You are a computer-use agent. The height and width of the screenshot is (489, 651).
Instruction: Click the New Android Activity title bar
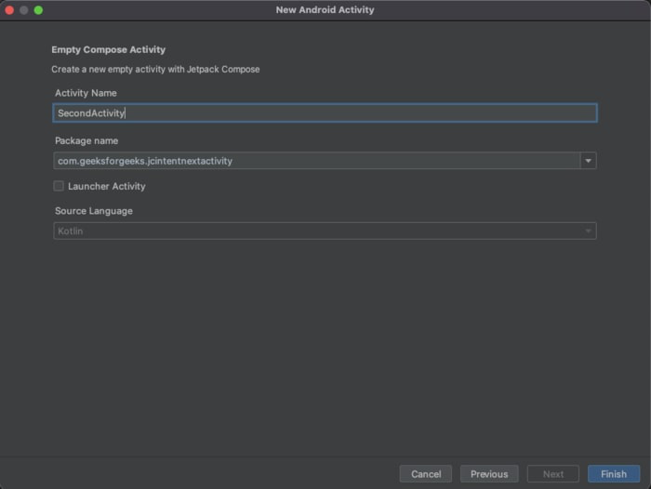(x=325, y=10)
